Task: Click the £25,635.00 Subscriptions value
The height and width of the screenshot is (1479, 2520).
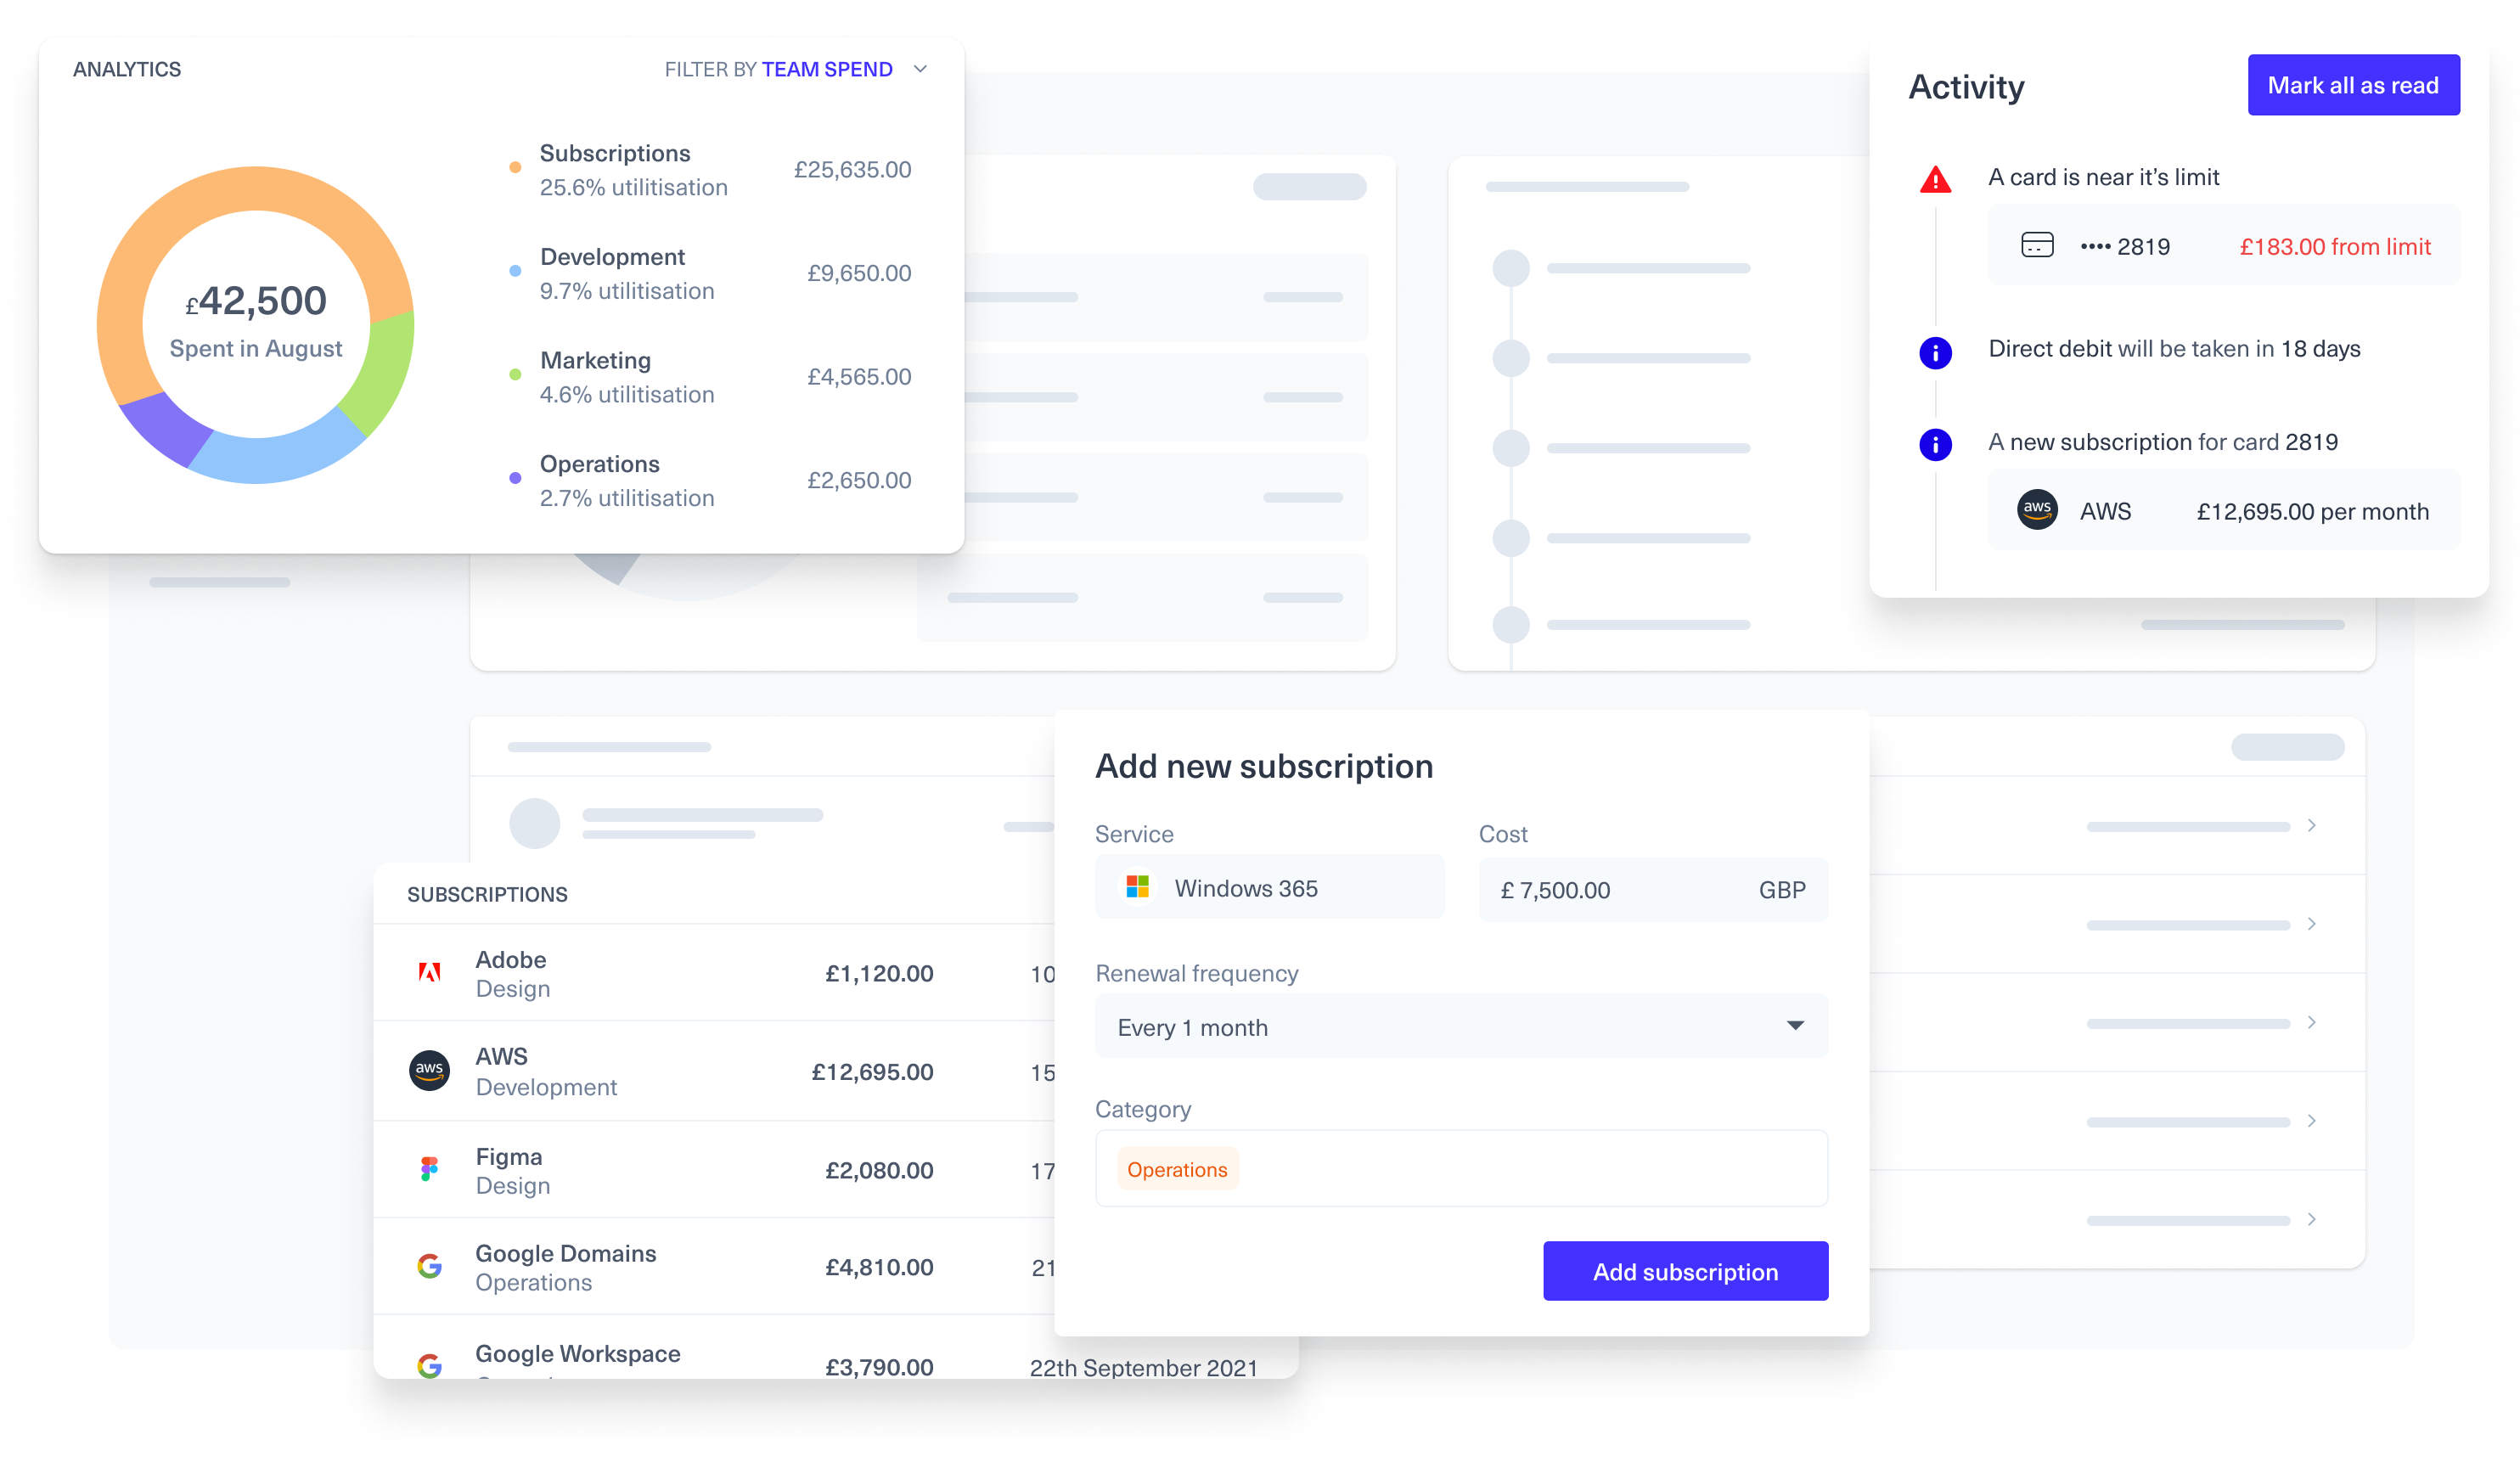Action: coord(852,169)
